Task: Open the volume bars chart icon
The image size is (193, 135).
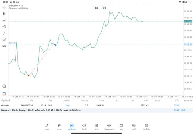Action: click(x=4, y=20)
